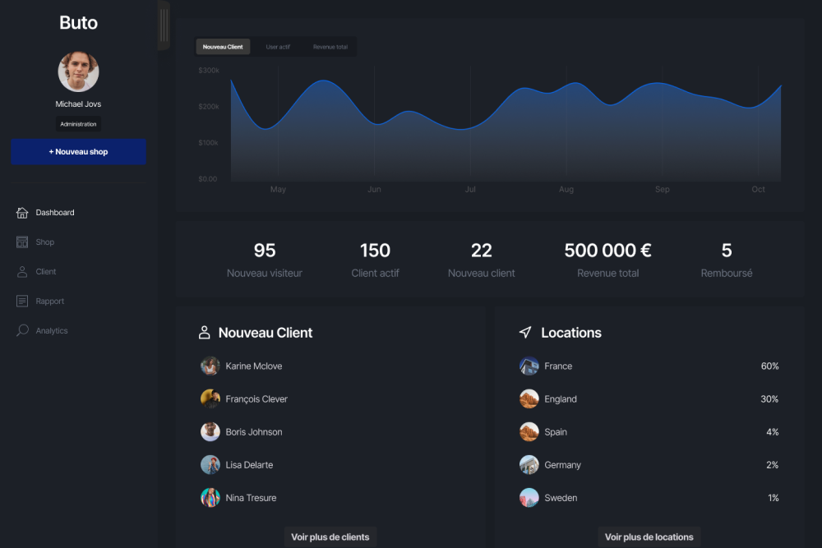Click the Buto logo title
The height and width of the screenshot is (548, 822).
(78, 23)
